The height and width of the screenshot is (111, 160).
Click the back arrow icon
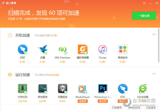tap(157, 3)
